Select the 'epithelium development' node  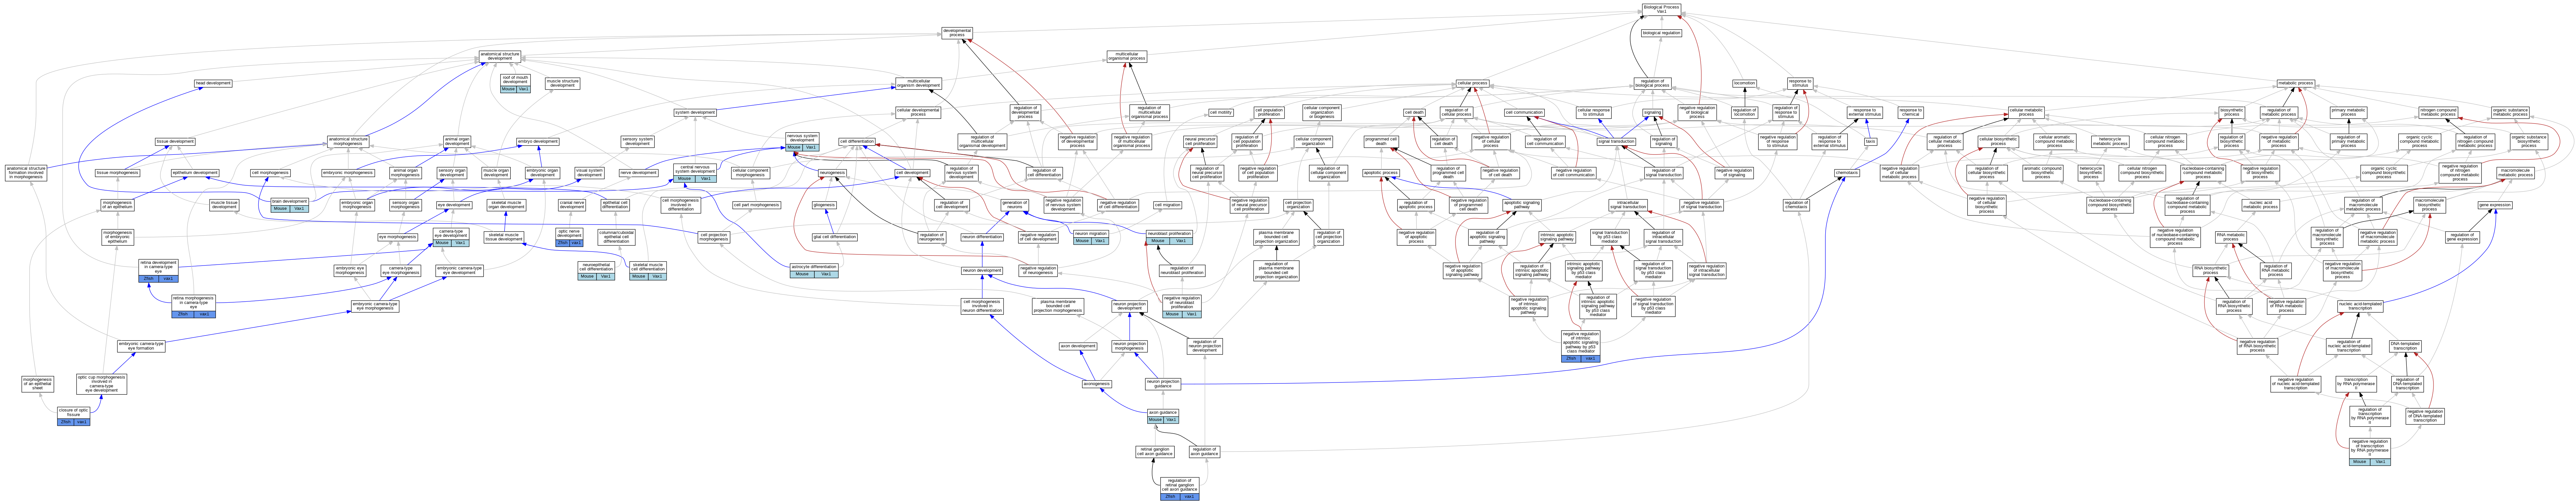click(x=195, y=173)
